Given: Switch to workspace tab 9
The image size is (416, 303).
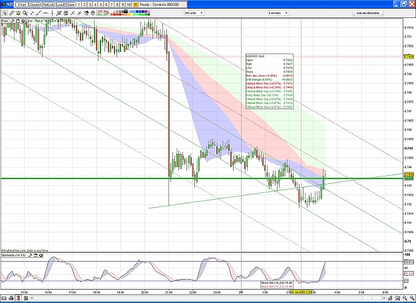Looking at the screenshot, I should pyautogui.click(x=123, y=5).
